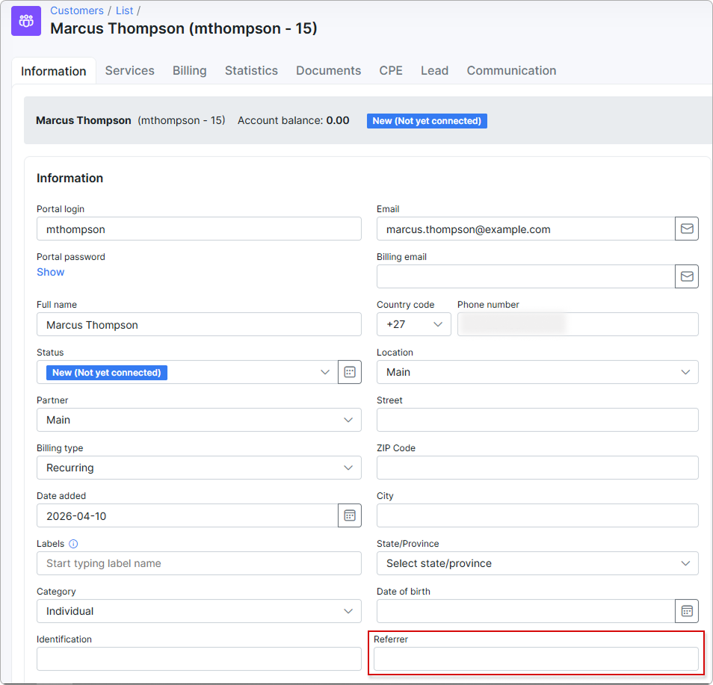Click the Email input field

[525, 229]
